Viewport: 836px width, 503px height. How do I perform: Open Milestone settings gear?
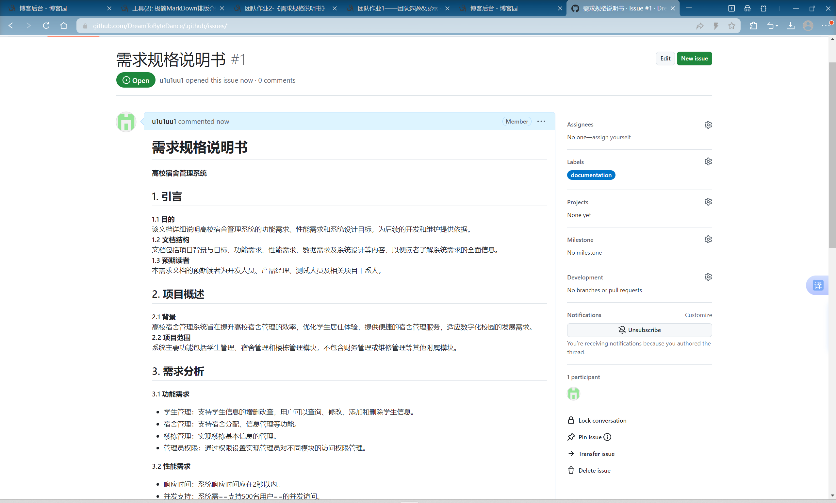pyautogui.click(x=708, y=239)
